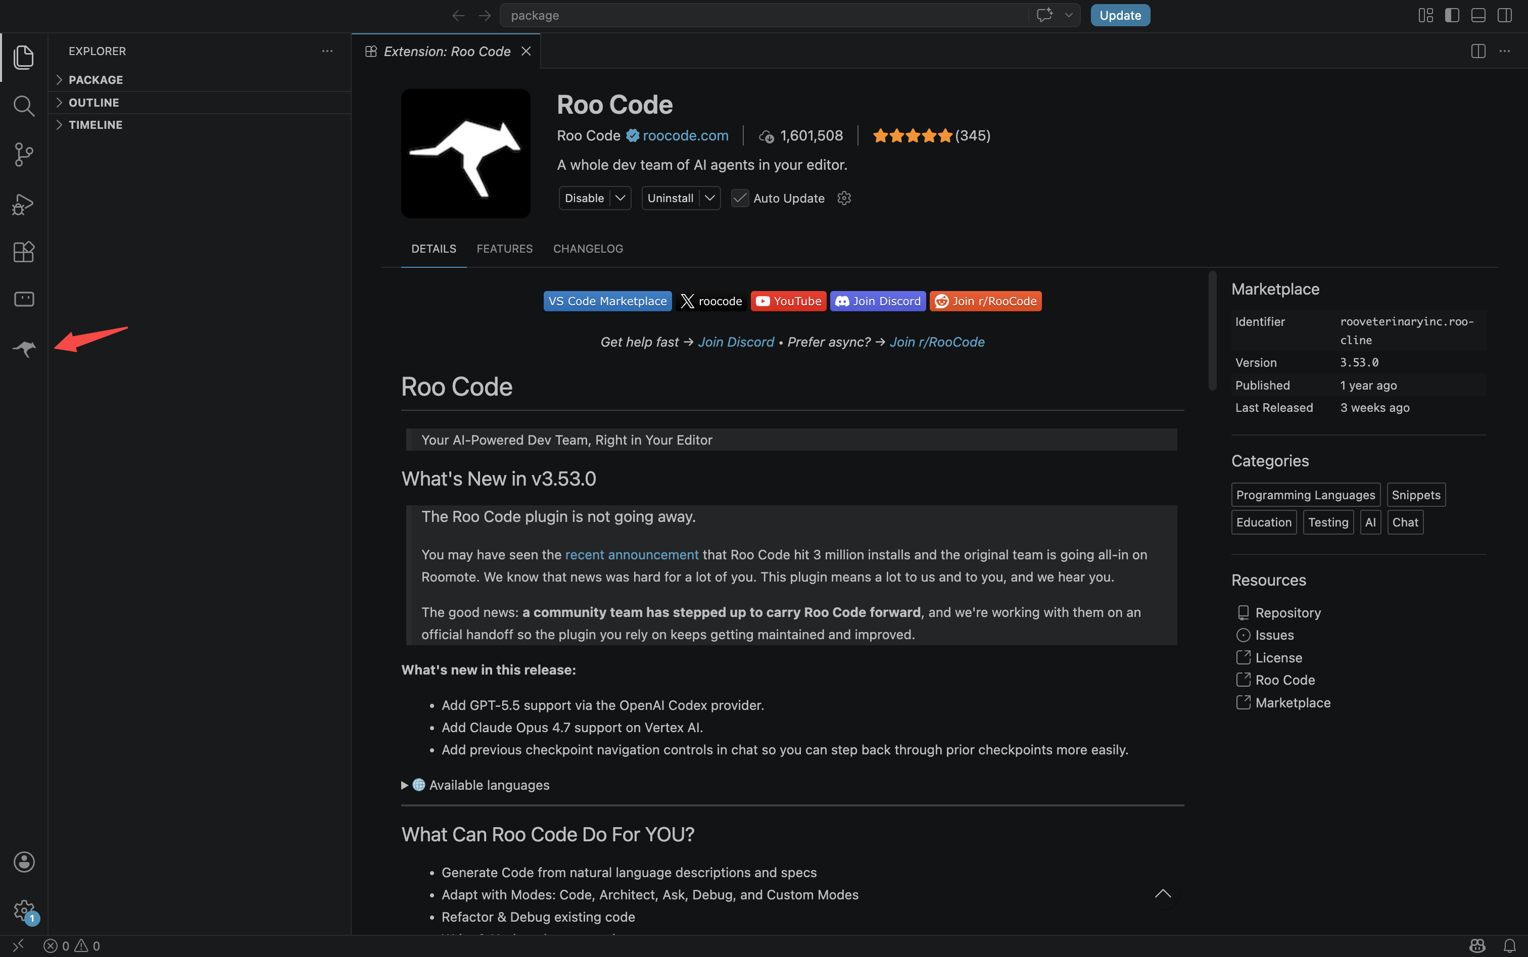This screenshot has width=1528, height=957.
Task: Open the Marketplace resource link
Action: tap(1293, 702)
